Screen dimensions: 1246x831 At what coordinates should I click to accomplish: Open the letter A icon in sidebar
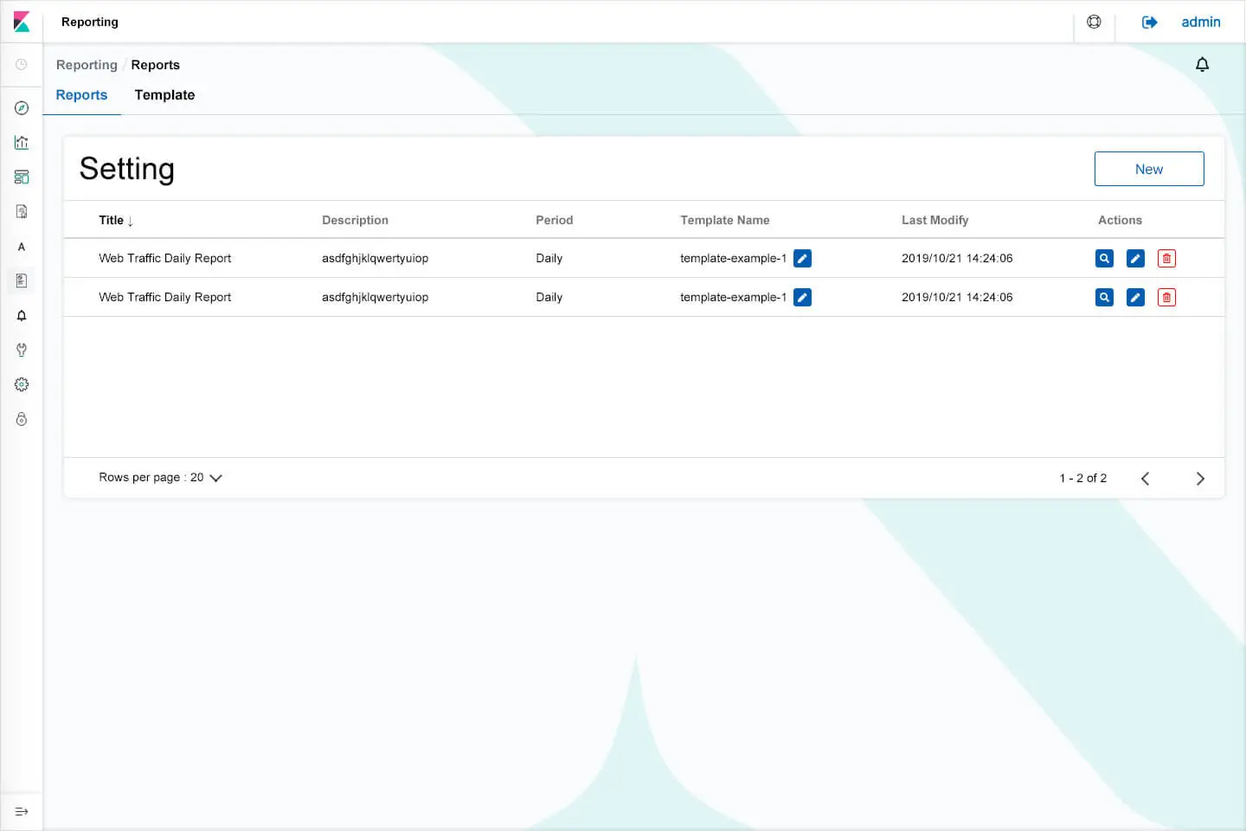point(22,247)
